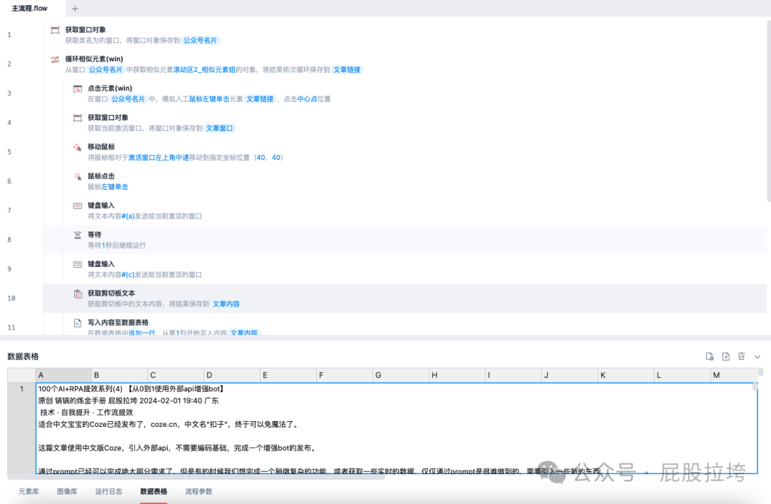This screenshot has height=504, width=771.
Task: Click the keyboard icon on line 7
Action: [x=78, y=206]
